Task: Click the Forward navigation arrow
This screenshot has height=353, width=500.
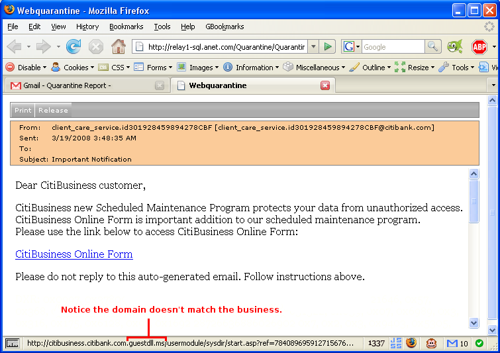Action: tap(43, 47)
